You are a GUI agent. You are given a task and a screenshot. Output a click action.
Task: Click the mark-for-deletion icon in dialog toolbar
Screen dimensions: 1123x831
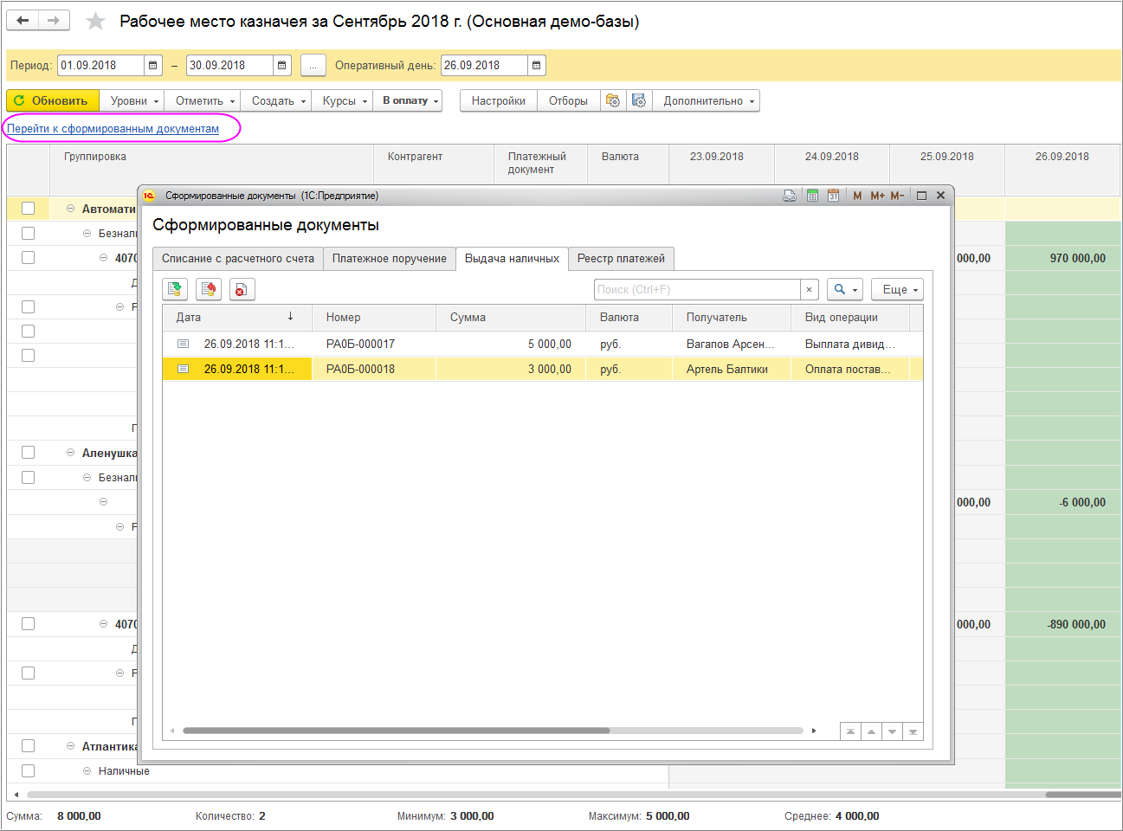coord(242,289)
